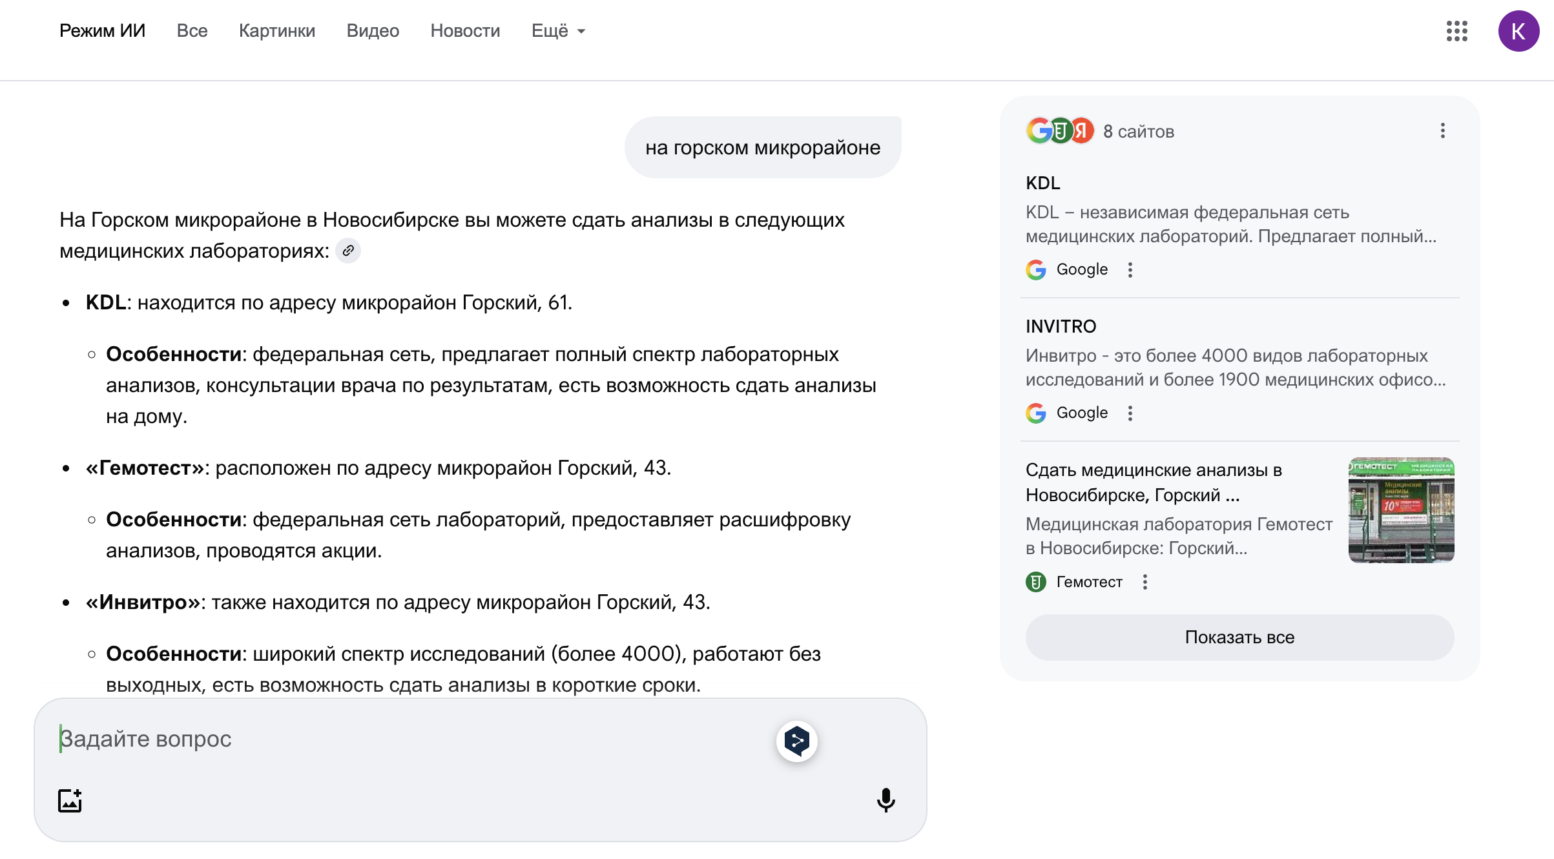Open the account avatar K profile
Screen dimensions: 1554x859
[1518, 31]
